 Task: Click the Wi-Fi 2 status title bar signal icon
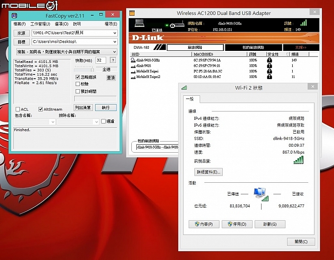[184, 87]
